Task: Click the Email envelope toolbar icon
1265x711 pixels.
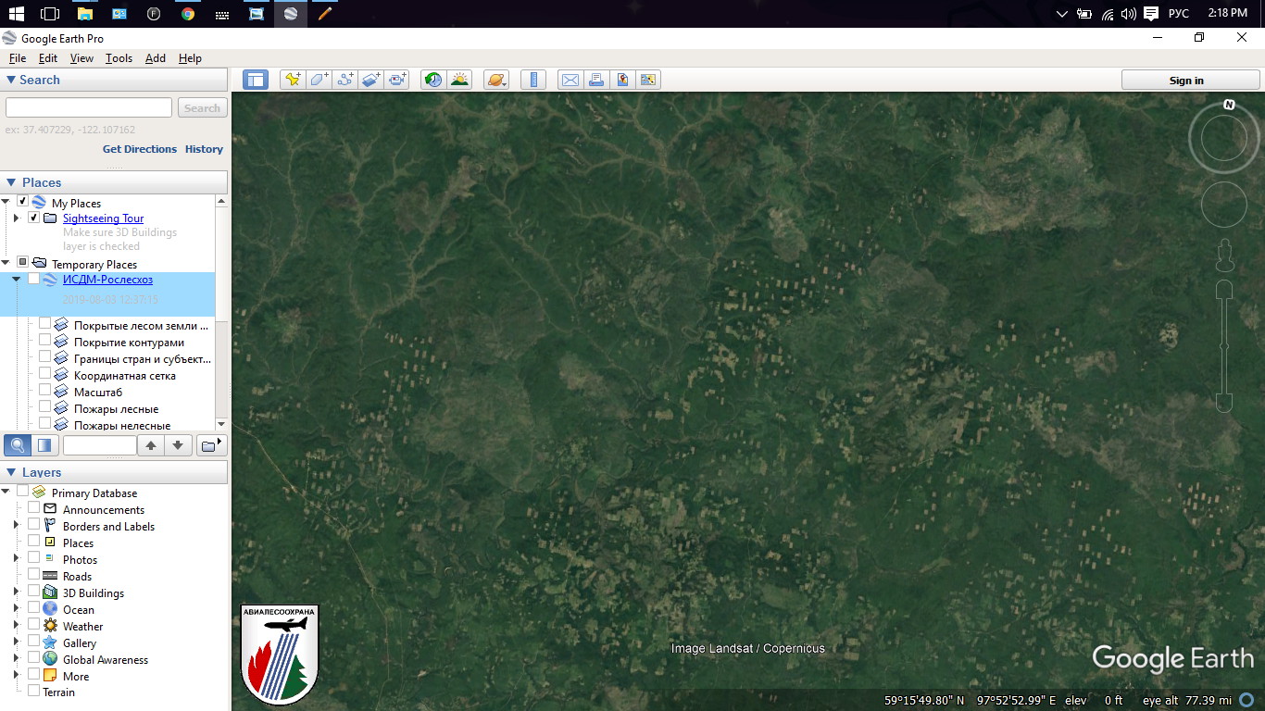Action: (570, 80)
